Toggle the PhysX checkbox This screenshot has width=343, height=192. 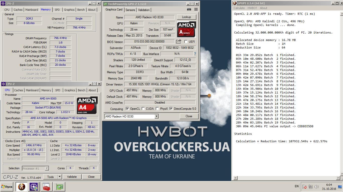point(157,108)
